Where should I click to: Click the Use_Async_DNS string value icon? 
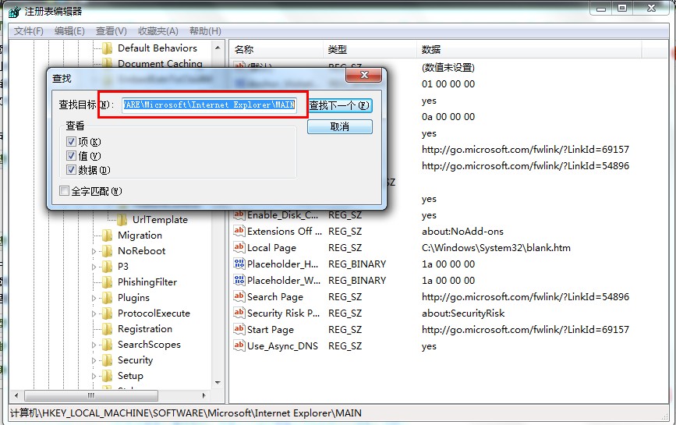239,345
